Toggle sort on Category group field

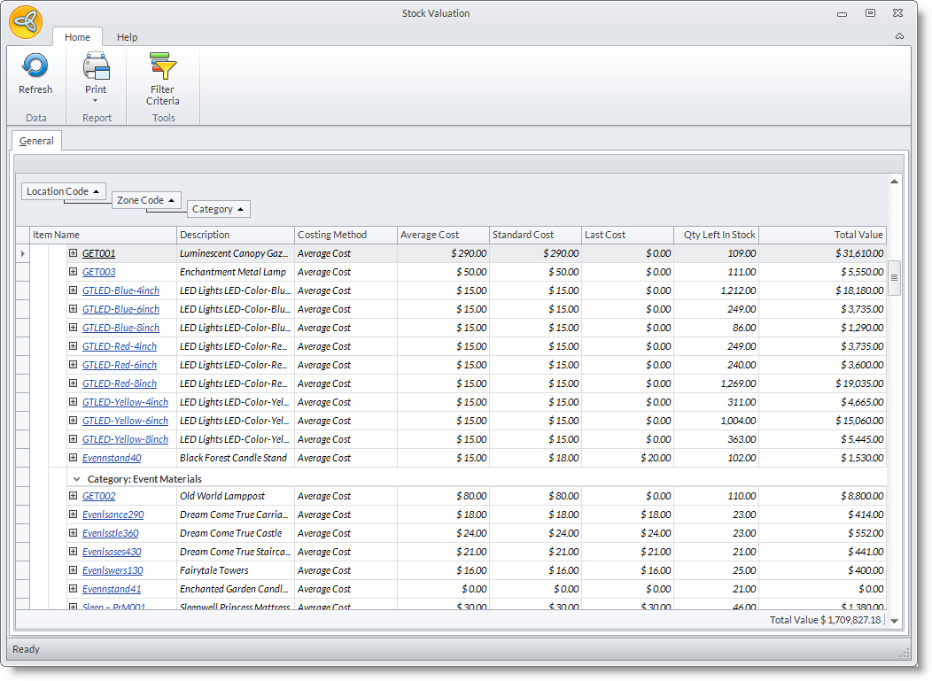218,209
